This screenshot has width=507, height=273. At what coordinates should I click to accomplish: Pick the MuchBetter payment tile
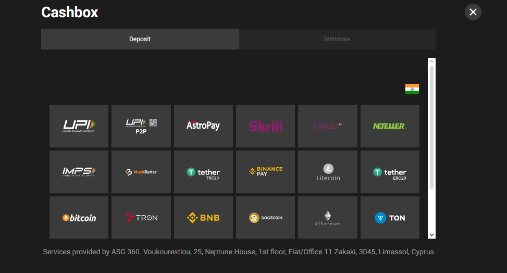coord(141,171)
